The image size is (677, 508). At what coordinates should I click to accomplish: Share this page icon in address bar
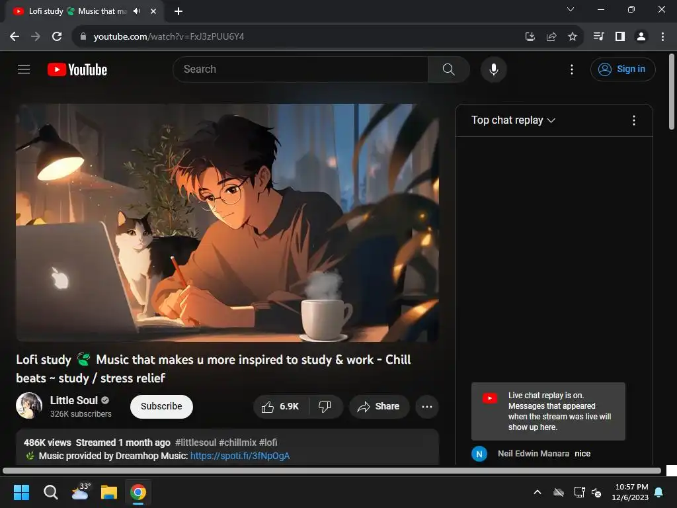551,37
